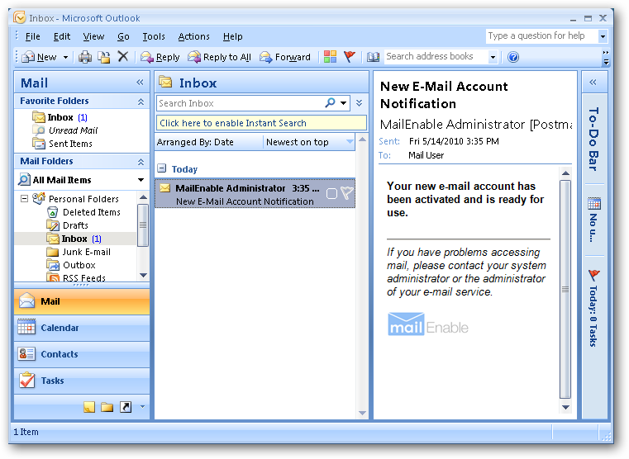
Task: Click the Folder List icon in the navigation pane
Action: 107,407
